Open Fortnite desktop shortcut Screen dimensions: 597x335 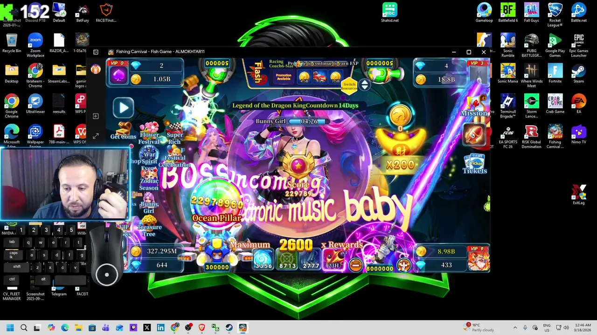coord(555,73)
